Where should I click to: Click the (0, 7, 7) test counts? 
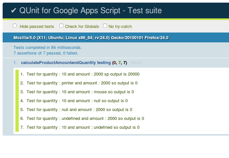click(120, 63)
